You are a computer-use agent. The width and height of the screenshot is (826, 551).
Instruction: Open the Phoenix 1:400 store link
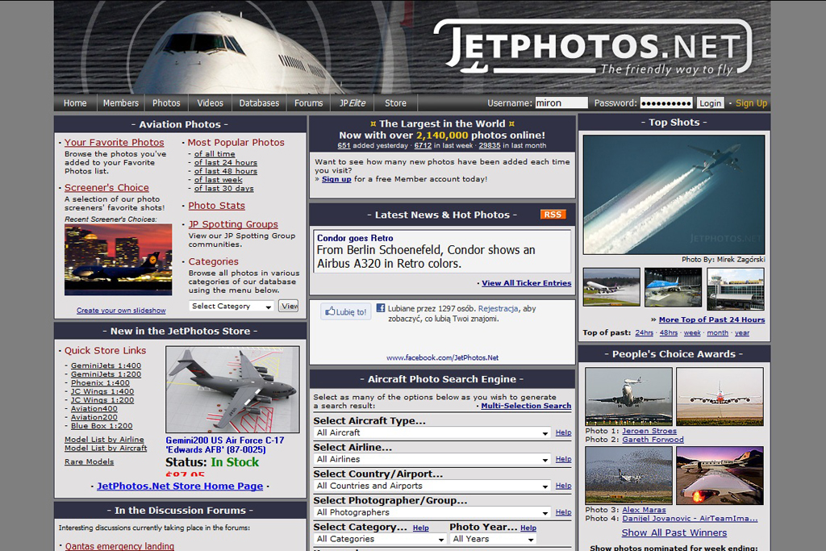100,383
